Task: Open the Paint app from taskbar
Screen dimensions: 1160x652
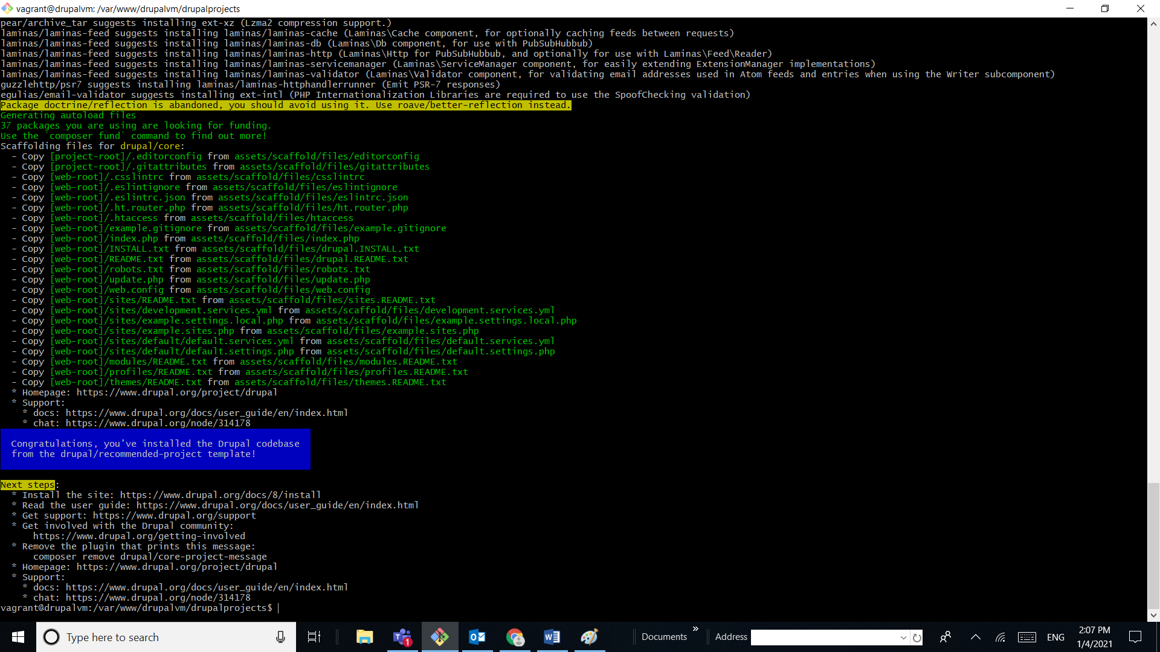Action: tap(590, 637)
